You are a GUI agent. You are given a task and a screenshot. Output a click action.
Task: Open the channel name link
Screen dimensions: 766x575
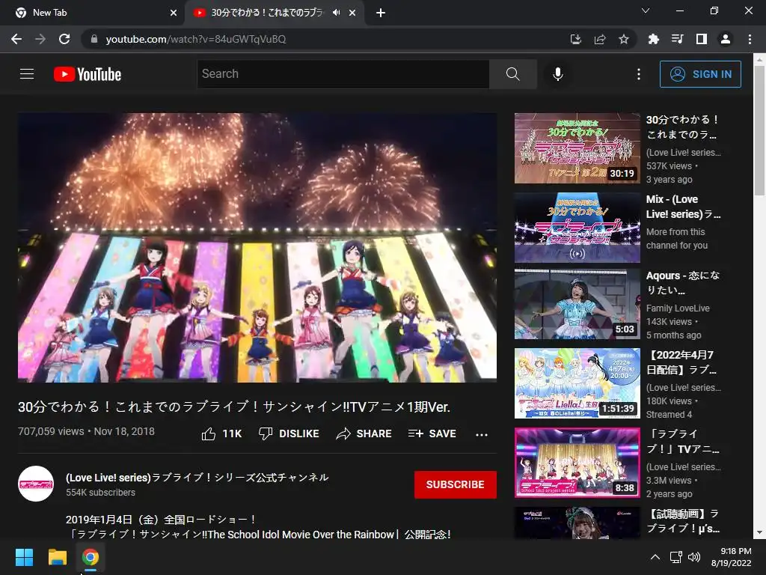click(x=197, y=477)
